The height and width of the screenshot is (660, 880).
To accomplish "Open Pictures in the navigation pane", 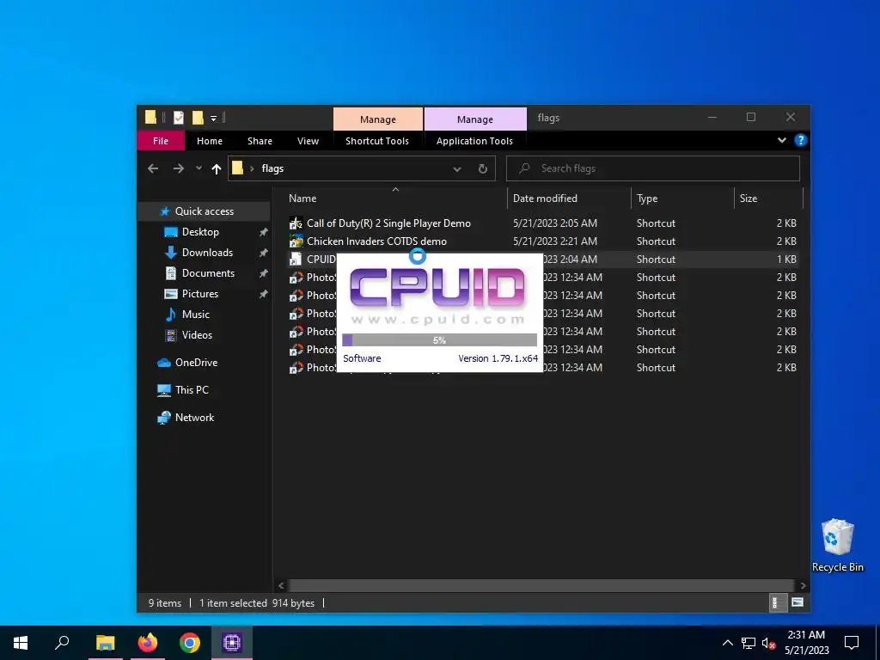I will point(199,294).
